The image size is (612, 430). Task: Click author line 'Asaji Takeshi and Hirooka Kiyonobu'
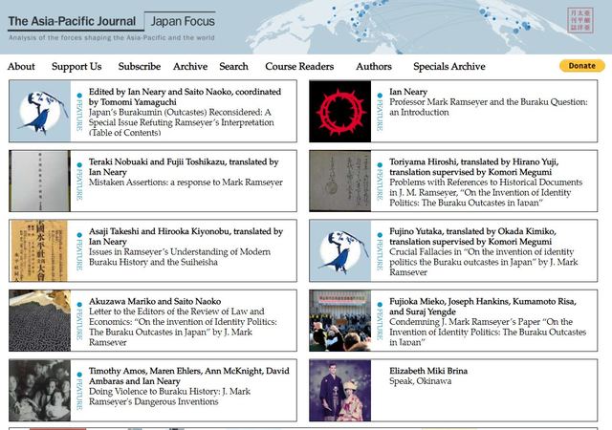click(x=186, y=236)
